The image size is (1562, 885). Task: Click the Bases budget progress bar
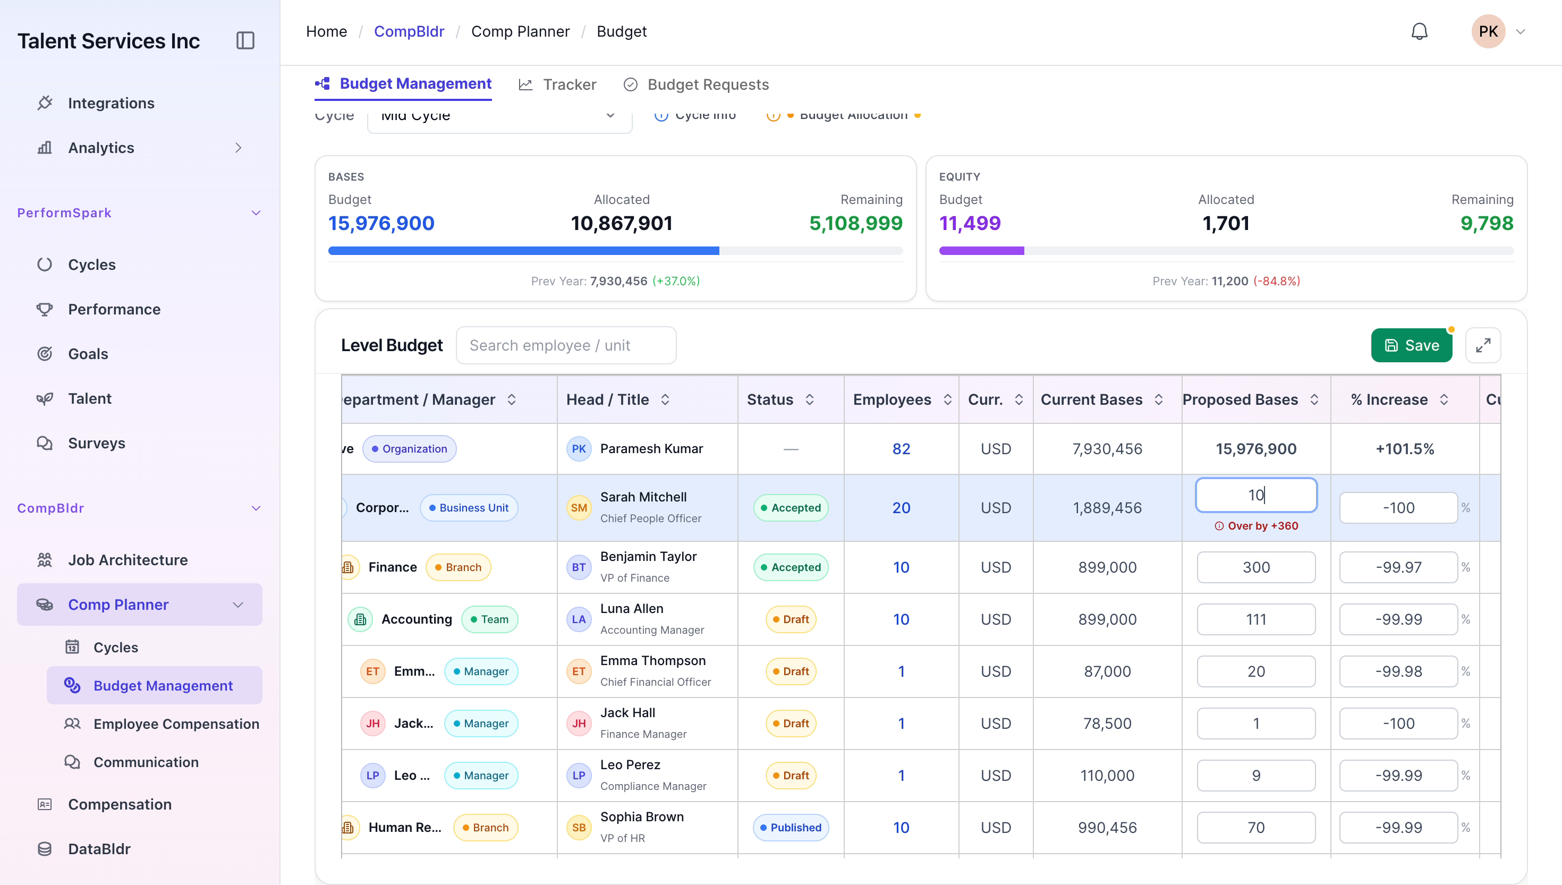point(615,250)
